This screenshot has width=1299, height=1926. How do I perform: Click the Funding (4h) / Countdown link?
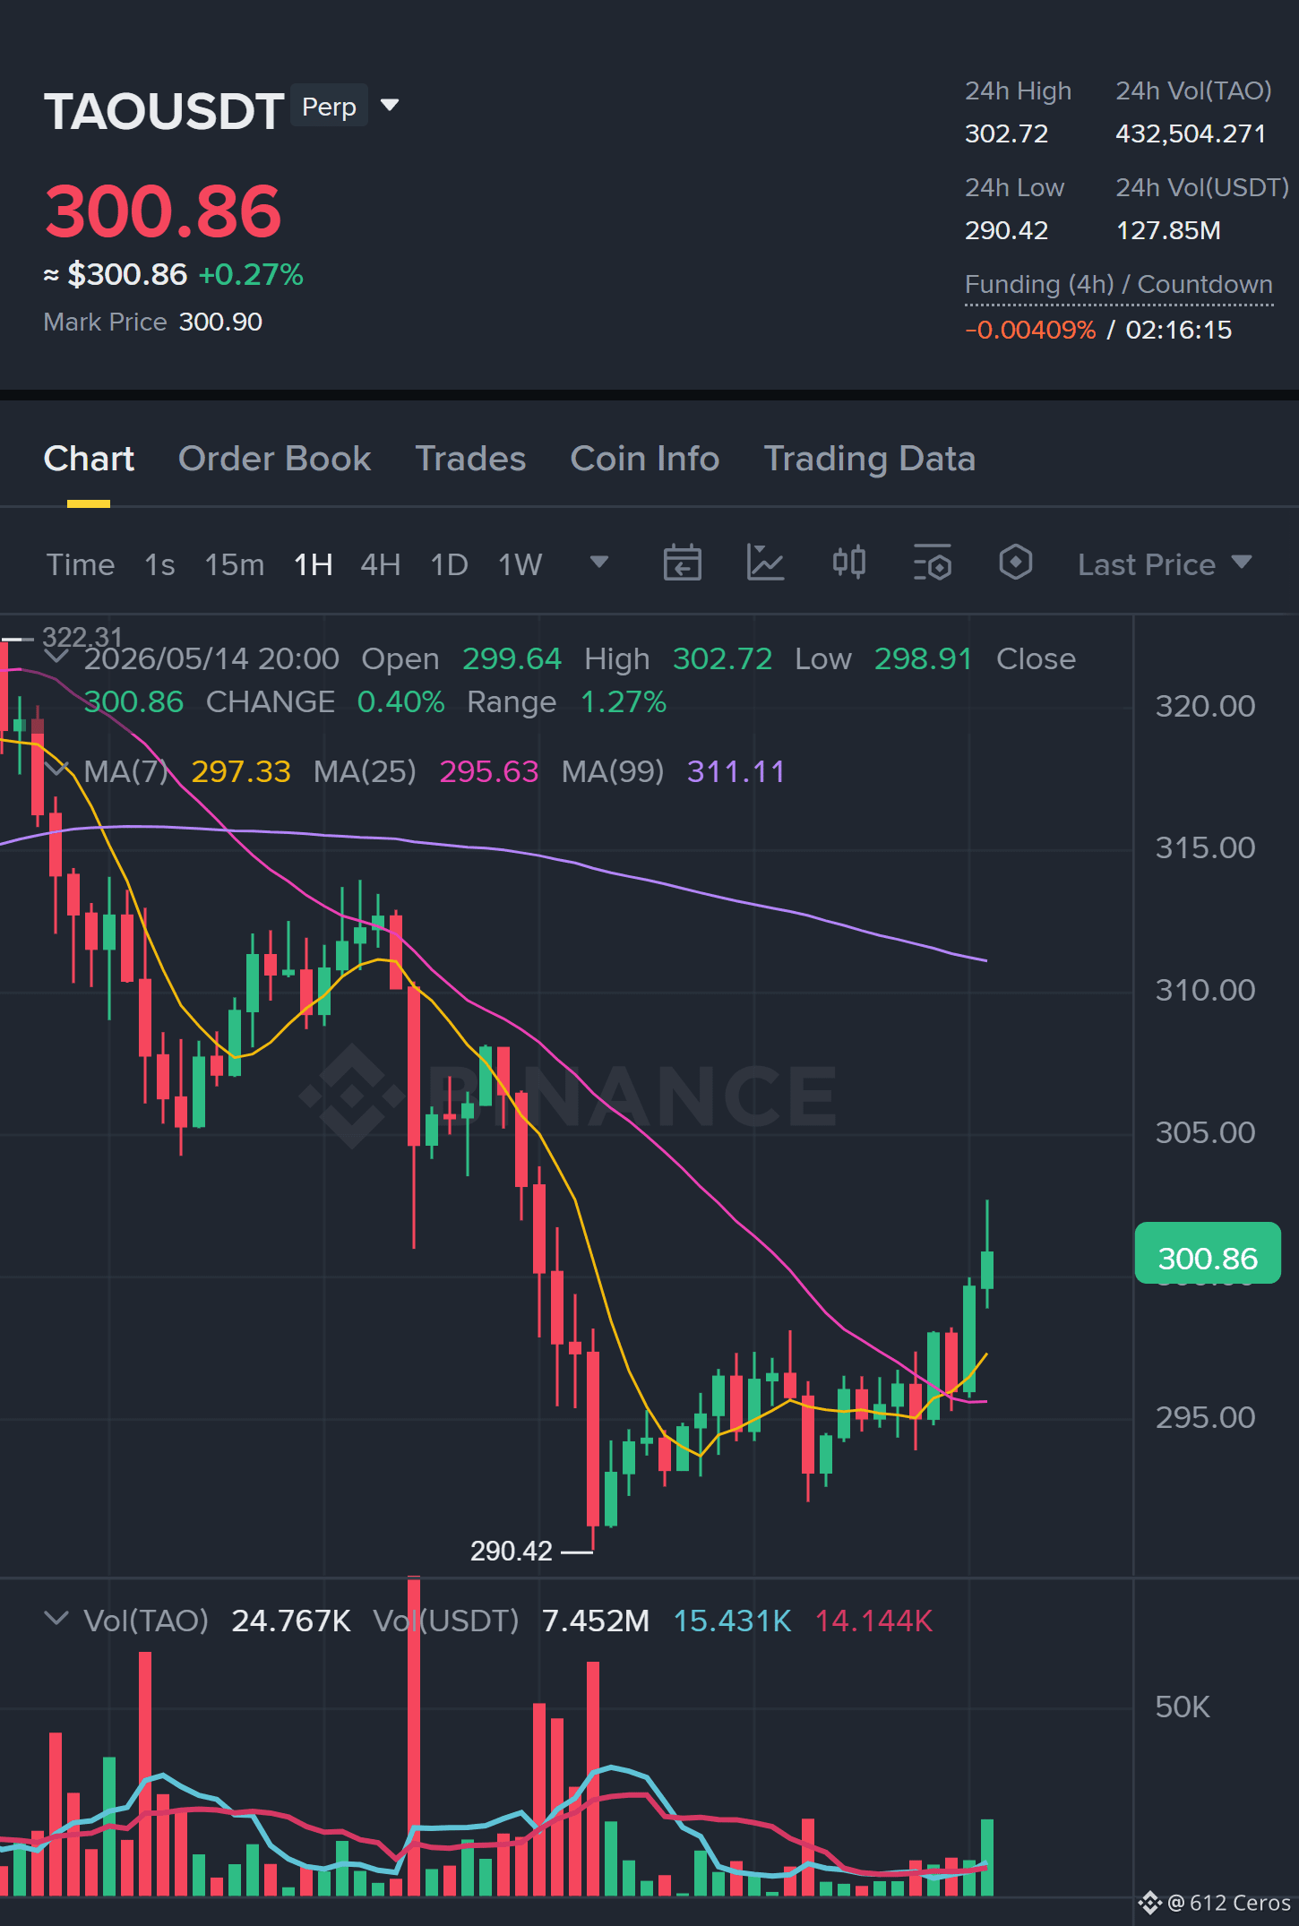click(1118, 285)
